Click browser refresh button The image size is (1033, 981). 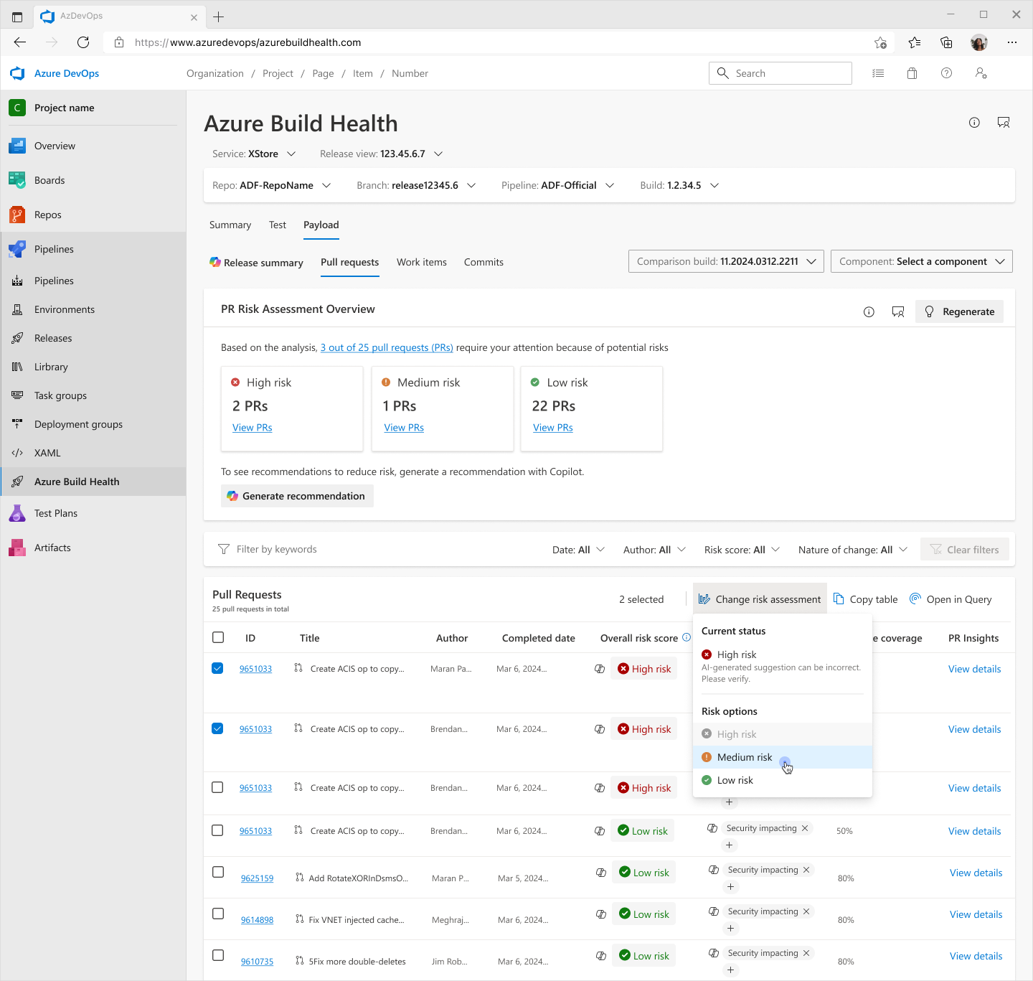pyautogui.click(x=83, y=42)
